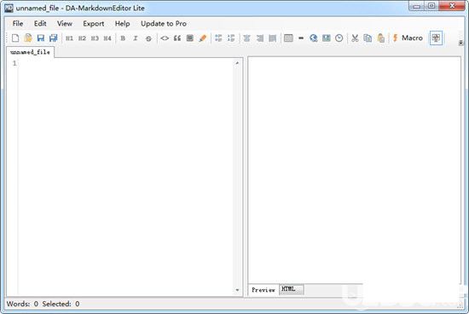This screenshot has height=314, width=469.
Task: Toggle bold formatting
Action: coord(123,38)
